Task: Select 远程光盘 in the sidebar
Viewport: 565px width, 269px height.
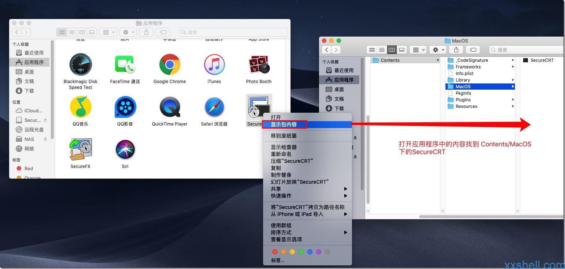Action: tap(30, 130)
